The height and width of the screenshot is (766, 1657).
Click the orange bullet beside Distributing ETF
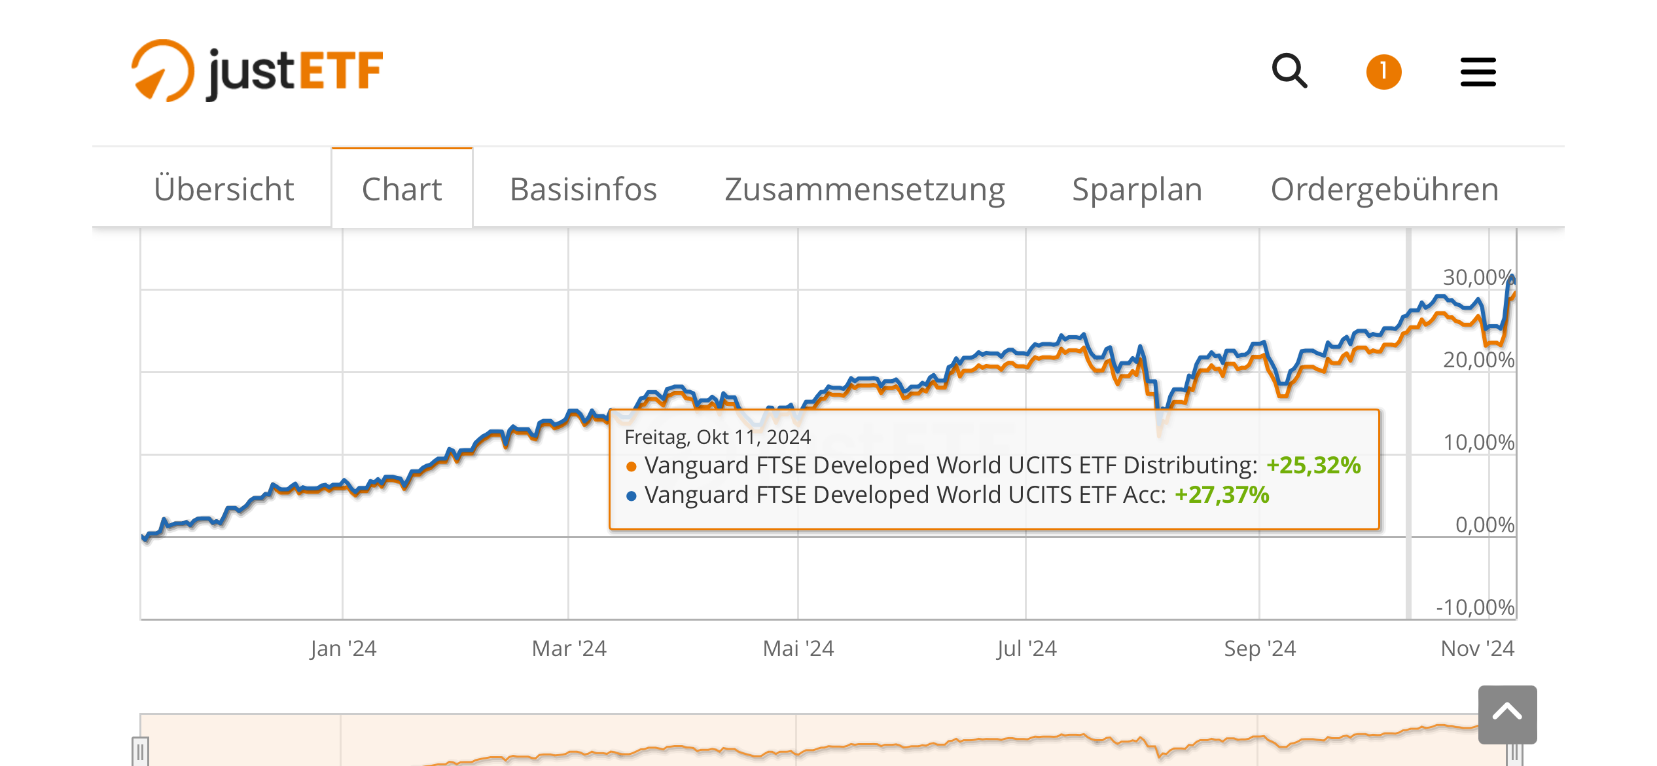(631, 466)
